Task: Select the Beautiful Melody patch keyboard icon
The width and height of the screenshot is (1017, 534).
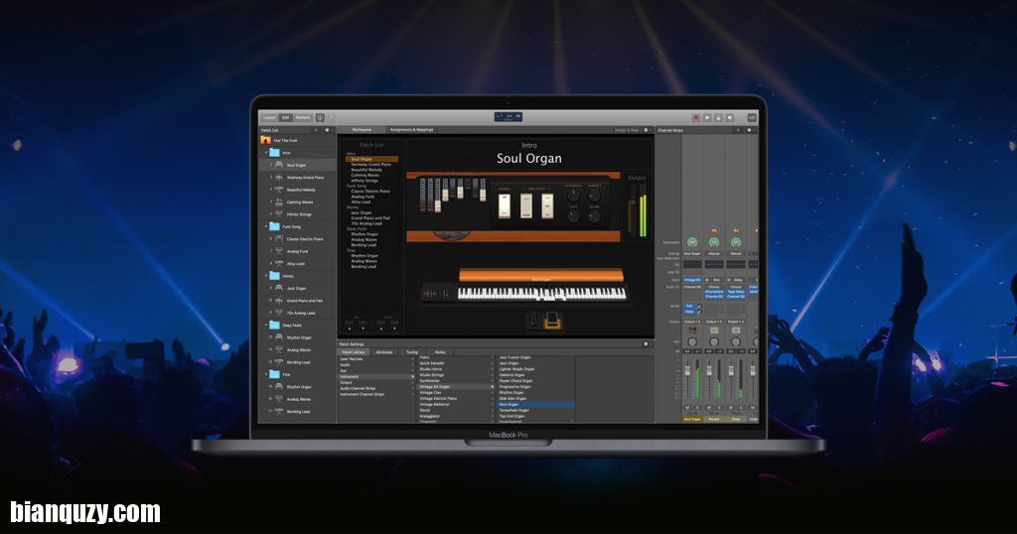Action: point(279,190)
